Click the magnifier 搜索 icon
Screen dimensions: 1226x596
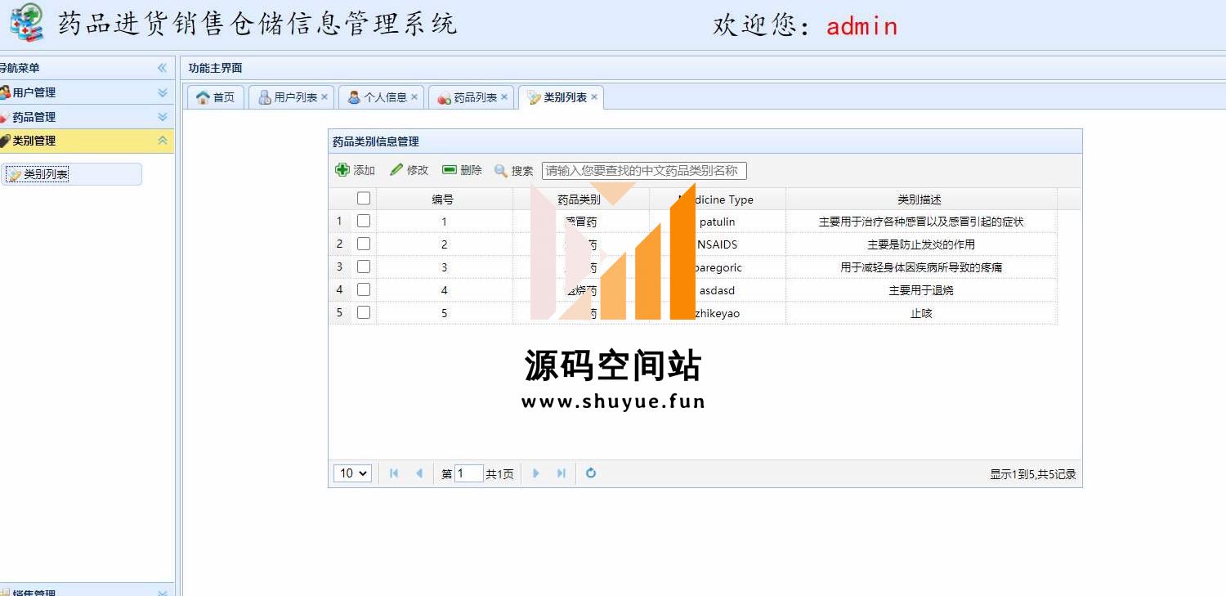pyautogui.click(x=501, y=171)
